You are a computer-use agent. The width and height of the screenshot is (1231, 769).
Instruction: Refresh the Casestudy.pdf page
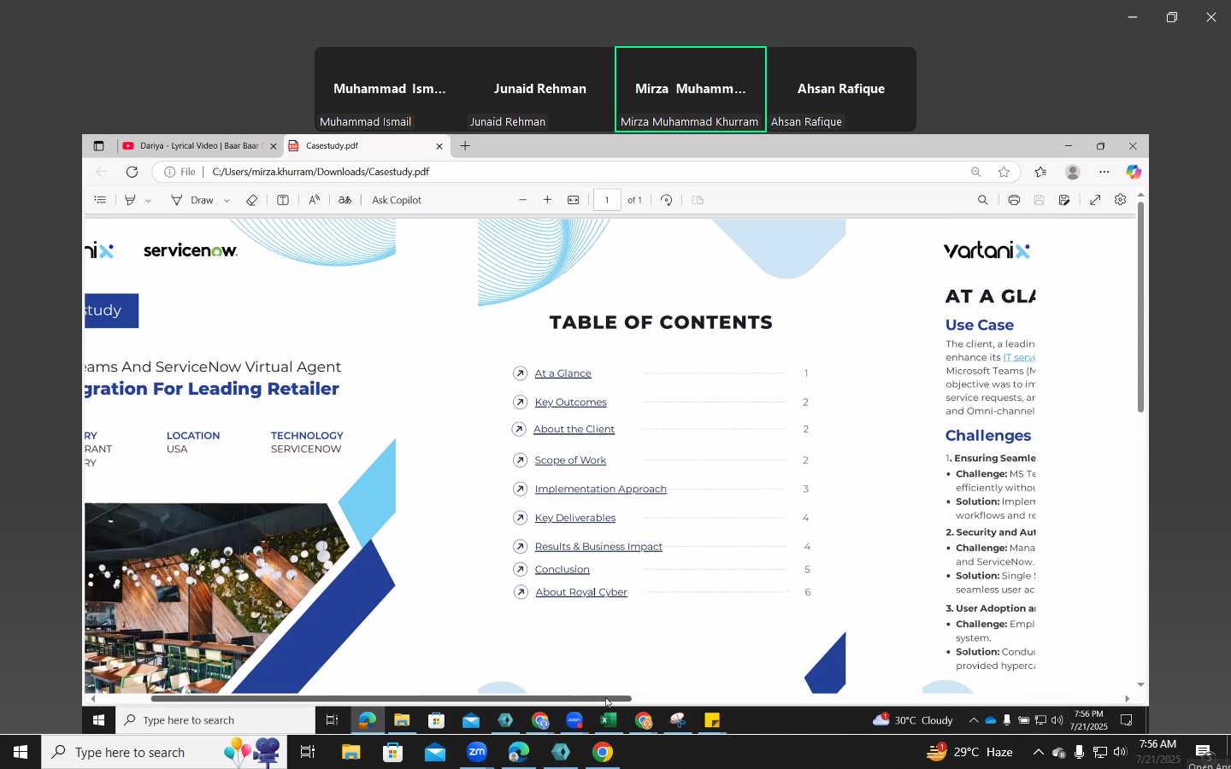(132, 172)
